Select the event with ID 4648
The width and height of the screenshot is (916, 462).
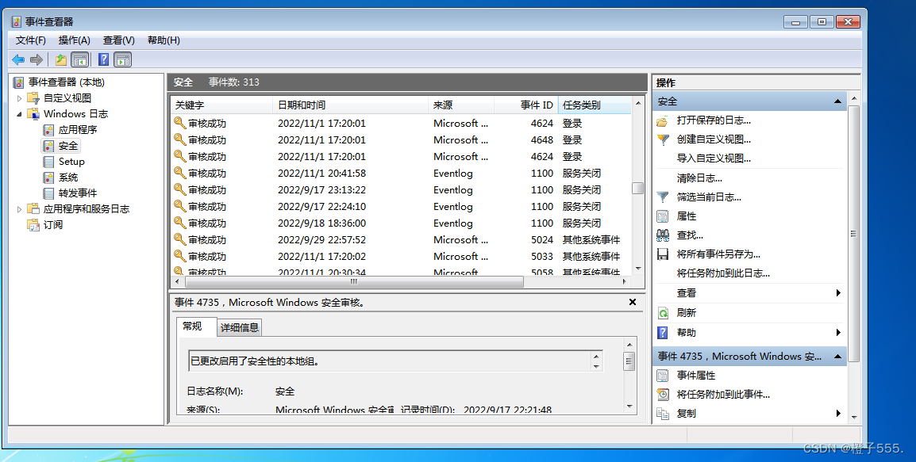402,140
